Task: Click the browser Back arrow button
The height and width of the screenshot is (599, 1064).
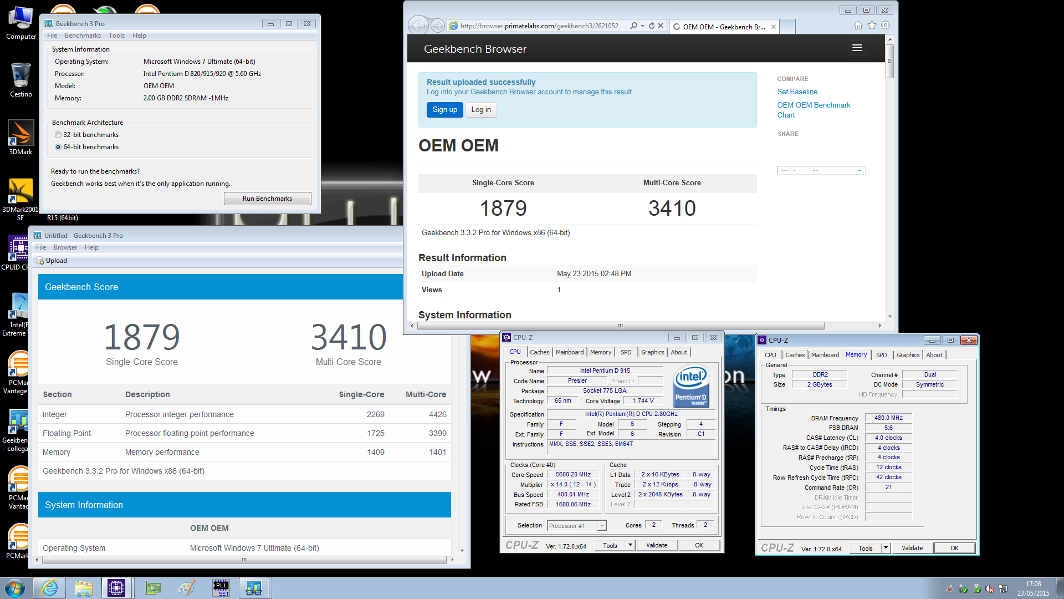Action: [419, 26]
